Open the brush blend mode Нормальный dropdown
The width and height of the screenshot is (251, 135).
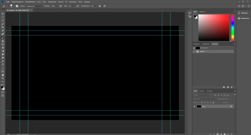[34, 6]
